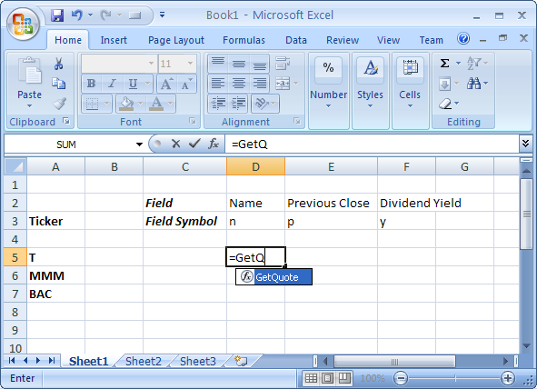Screen dimensions: 537x389
Task: Open the Name Box dropdown arrow
Action: point(139,145)
